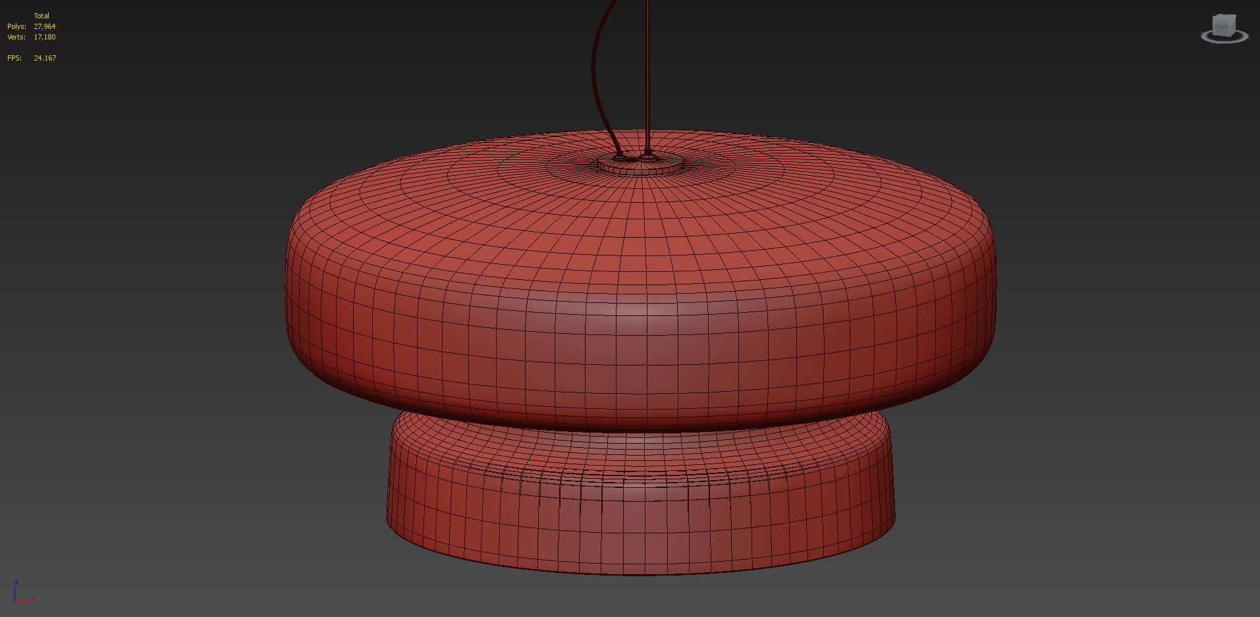Select the Polys count value 27,964
The image size is (1260, 617).
[45, 26]
